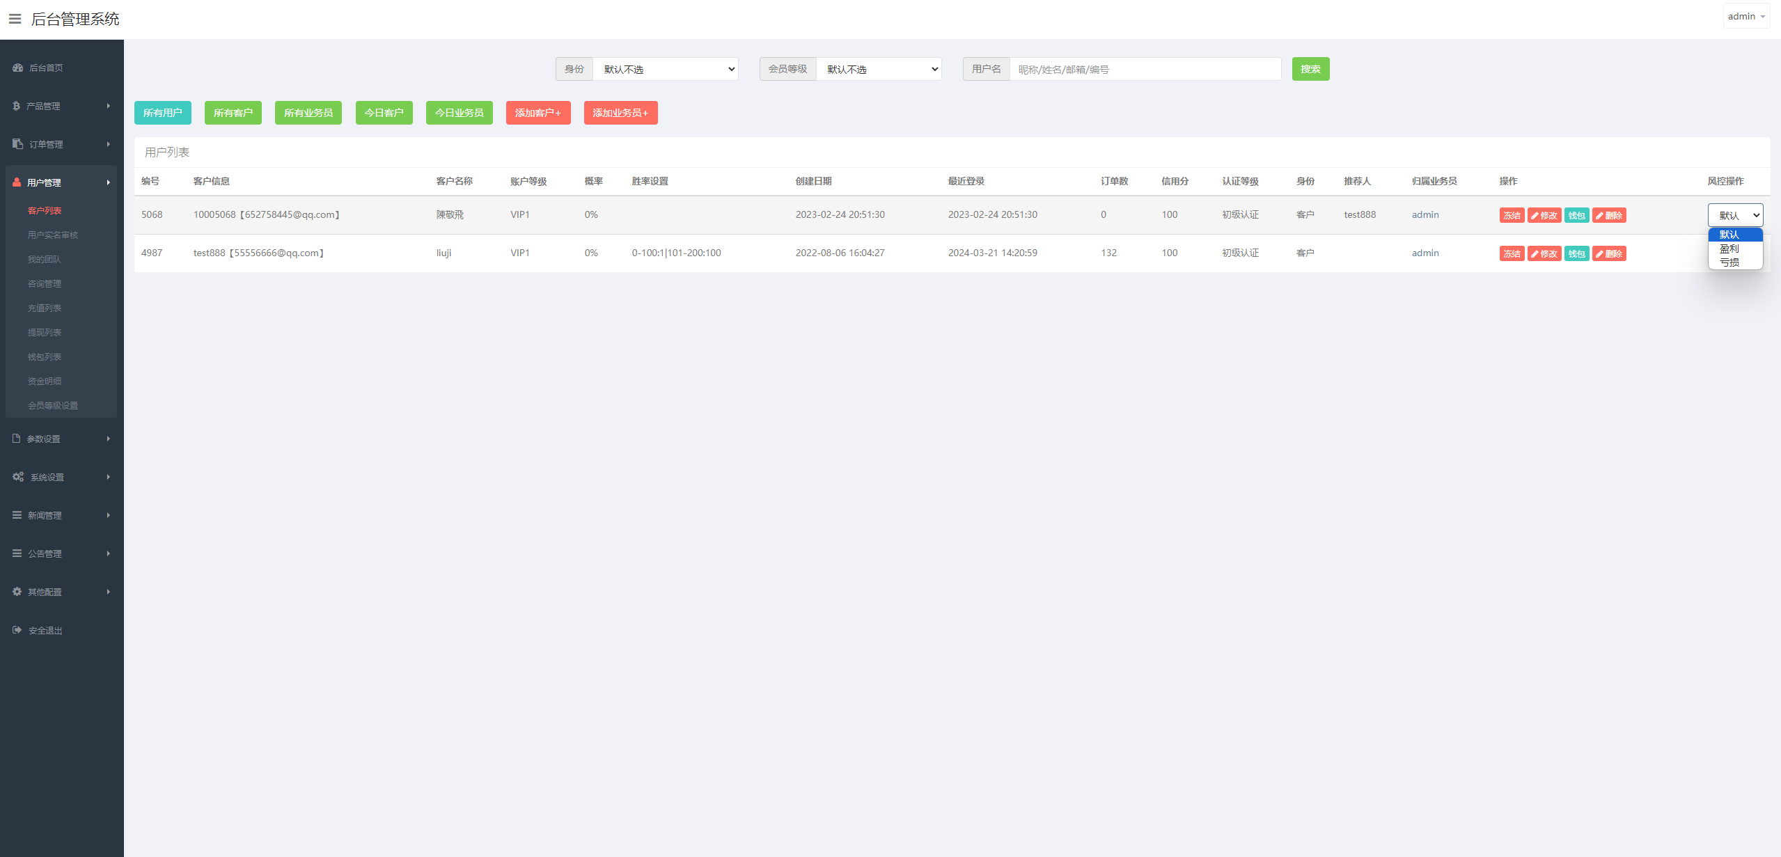Open the admin user menu
1781x857 pixels.
pos(1745,16)
